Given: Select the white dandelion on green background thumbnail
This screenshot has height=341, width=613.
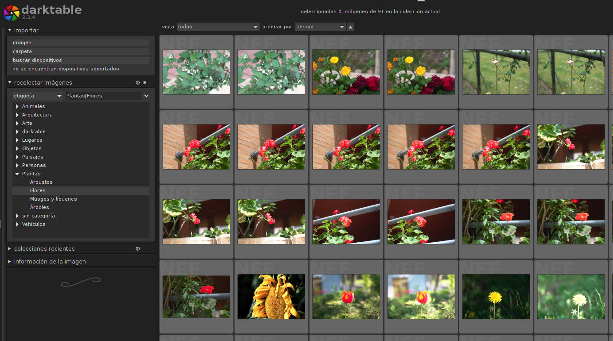Looking at the screenshot, I should (571, 297).
